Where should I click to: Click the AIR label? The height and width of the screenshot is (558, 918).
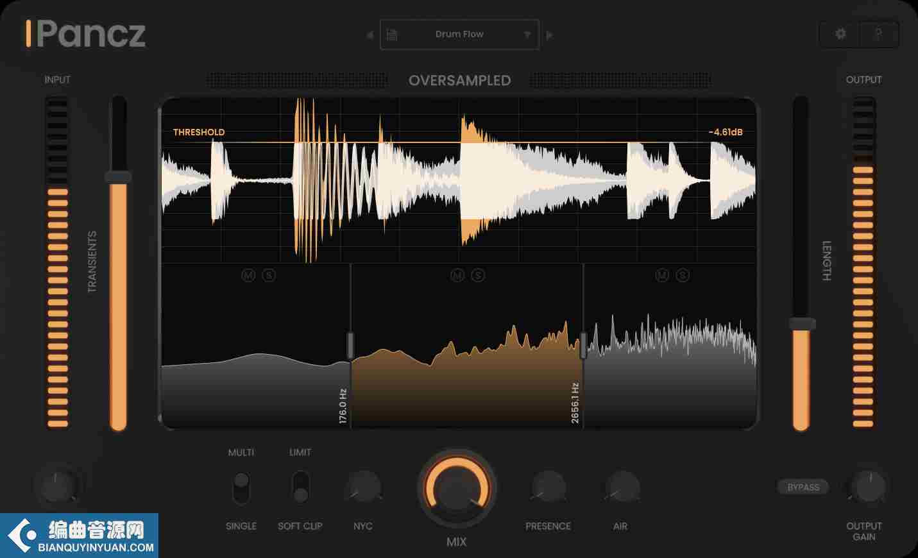click(620, 526)
